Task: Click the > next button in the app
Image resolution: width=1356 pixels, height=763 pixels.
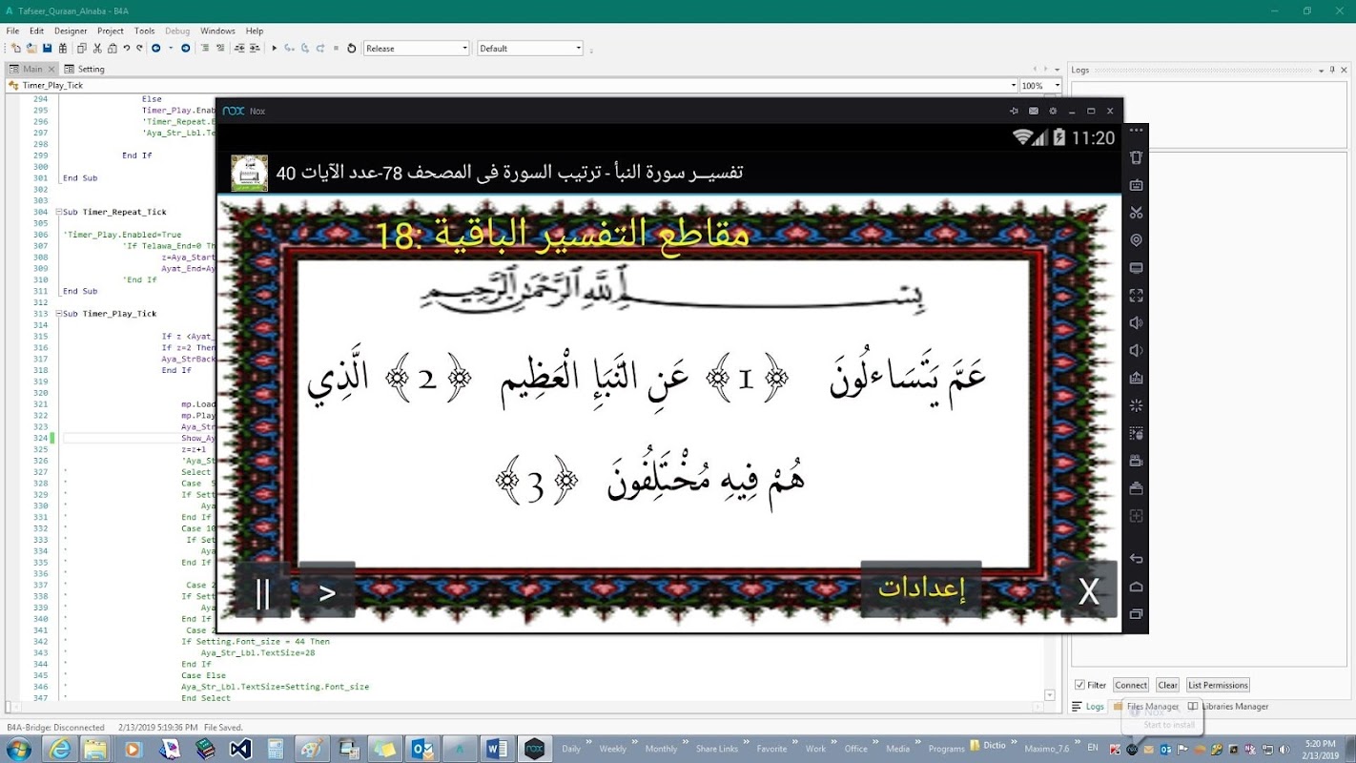Action: click(327, 591)
